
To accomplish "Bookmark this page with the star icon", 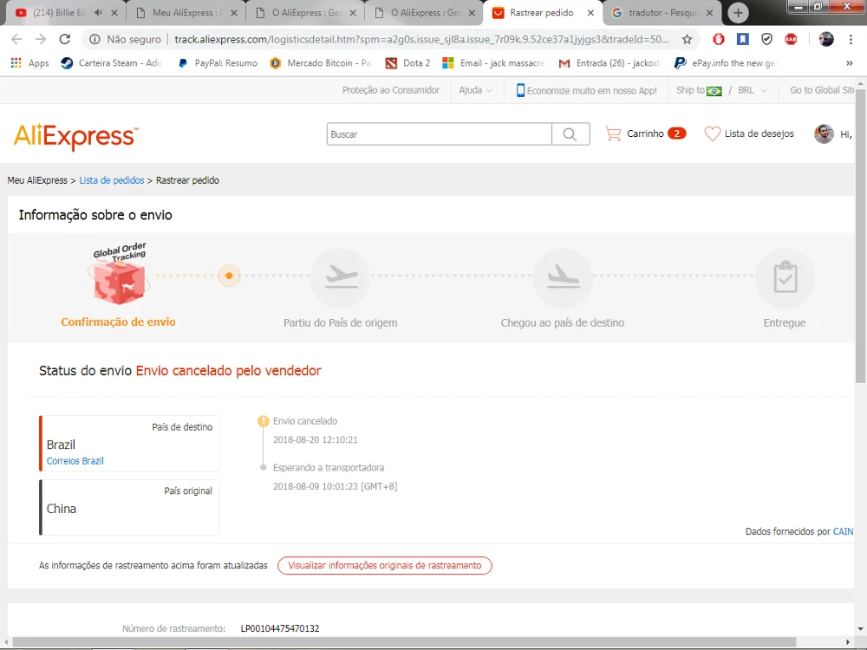I will coord(687,39).
